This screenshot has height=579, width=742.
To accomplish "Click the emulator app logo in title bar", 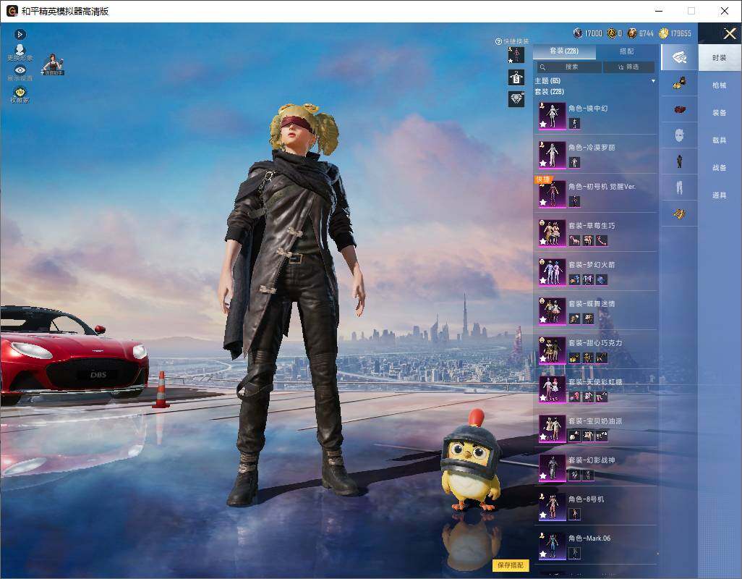I will 12,11.
